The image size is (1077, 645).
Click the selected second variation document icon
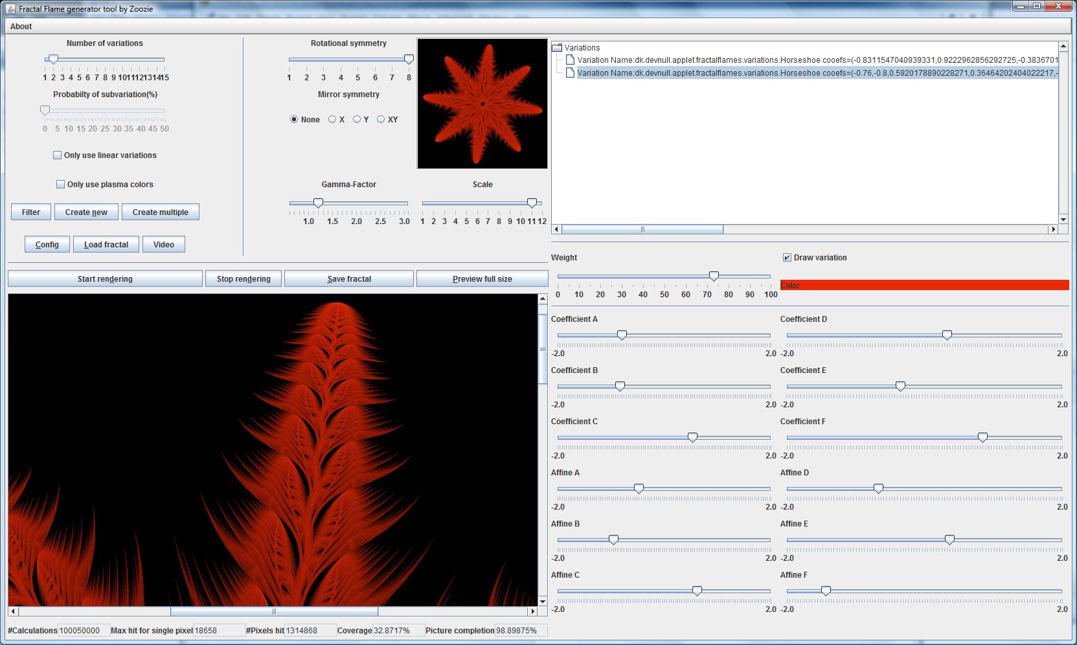pyautogui.click(x=570, y=73)
